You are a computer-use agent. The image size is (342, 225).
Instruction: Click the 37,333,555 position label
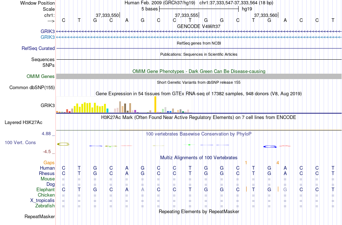tap(186, 15)
